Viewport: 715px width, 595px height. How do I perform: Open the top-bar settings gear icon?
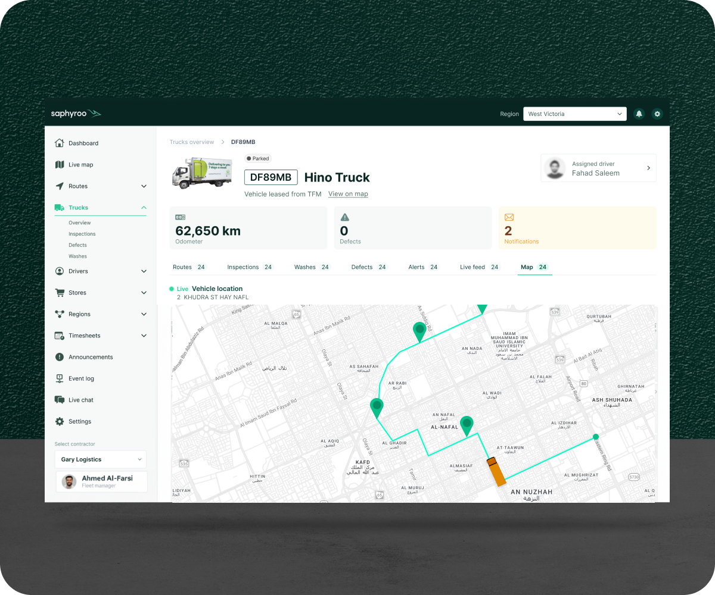click(x=657, y=114)
